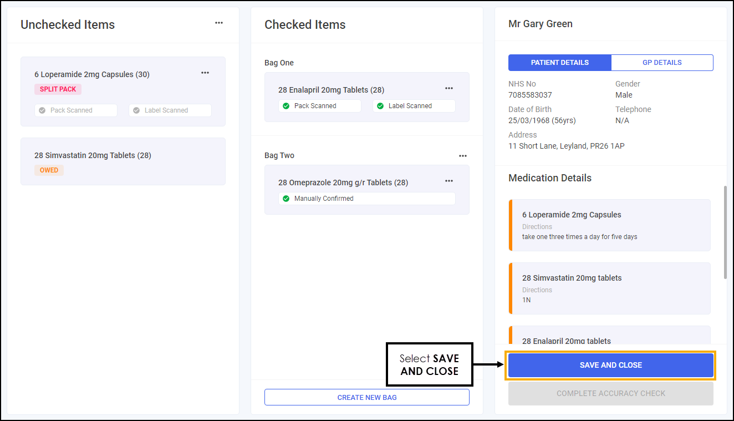Open Loperamide 2mg Capsules options menu
734x421 pixels.
click(205, 73)
